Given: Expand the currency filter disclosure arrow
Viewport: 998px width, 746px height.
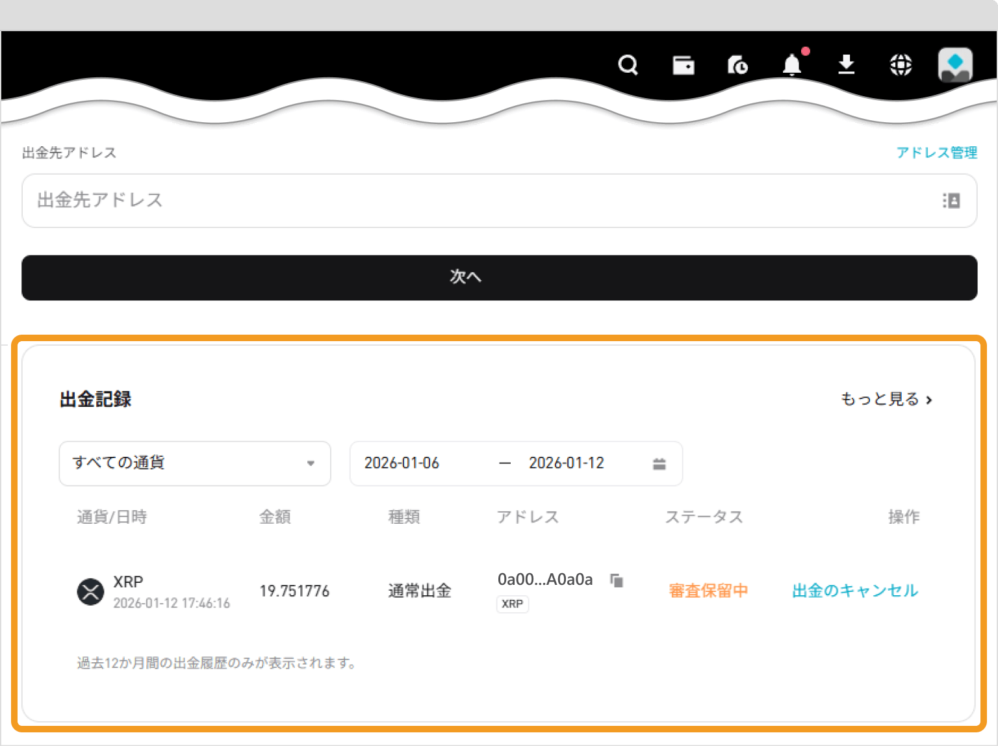Looking at the screenshot, I should coord(310,463).
